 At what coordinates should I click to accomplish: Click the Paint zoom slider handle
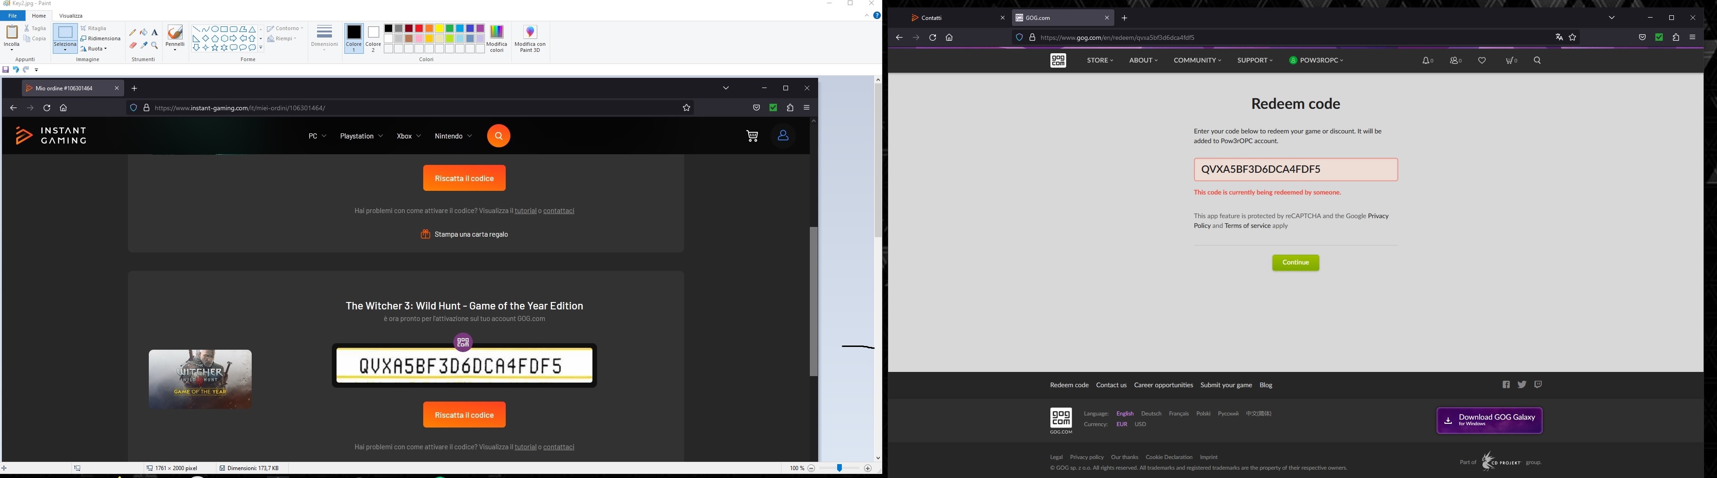(x=839, y=469)
